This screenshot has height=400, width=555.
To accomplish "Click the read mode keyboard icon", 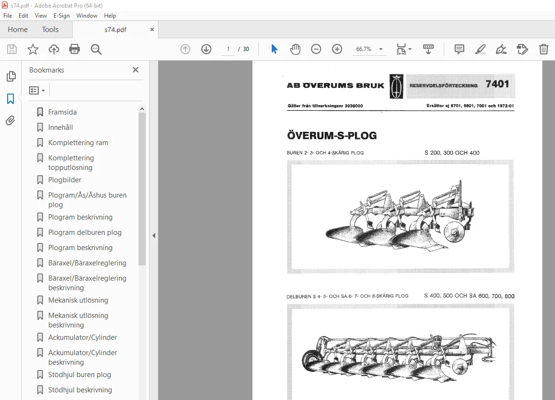I will tap(428, 49).
